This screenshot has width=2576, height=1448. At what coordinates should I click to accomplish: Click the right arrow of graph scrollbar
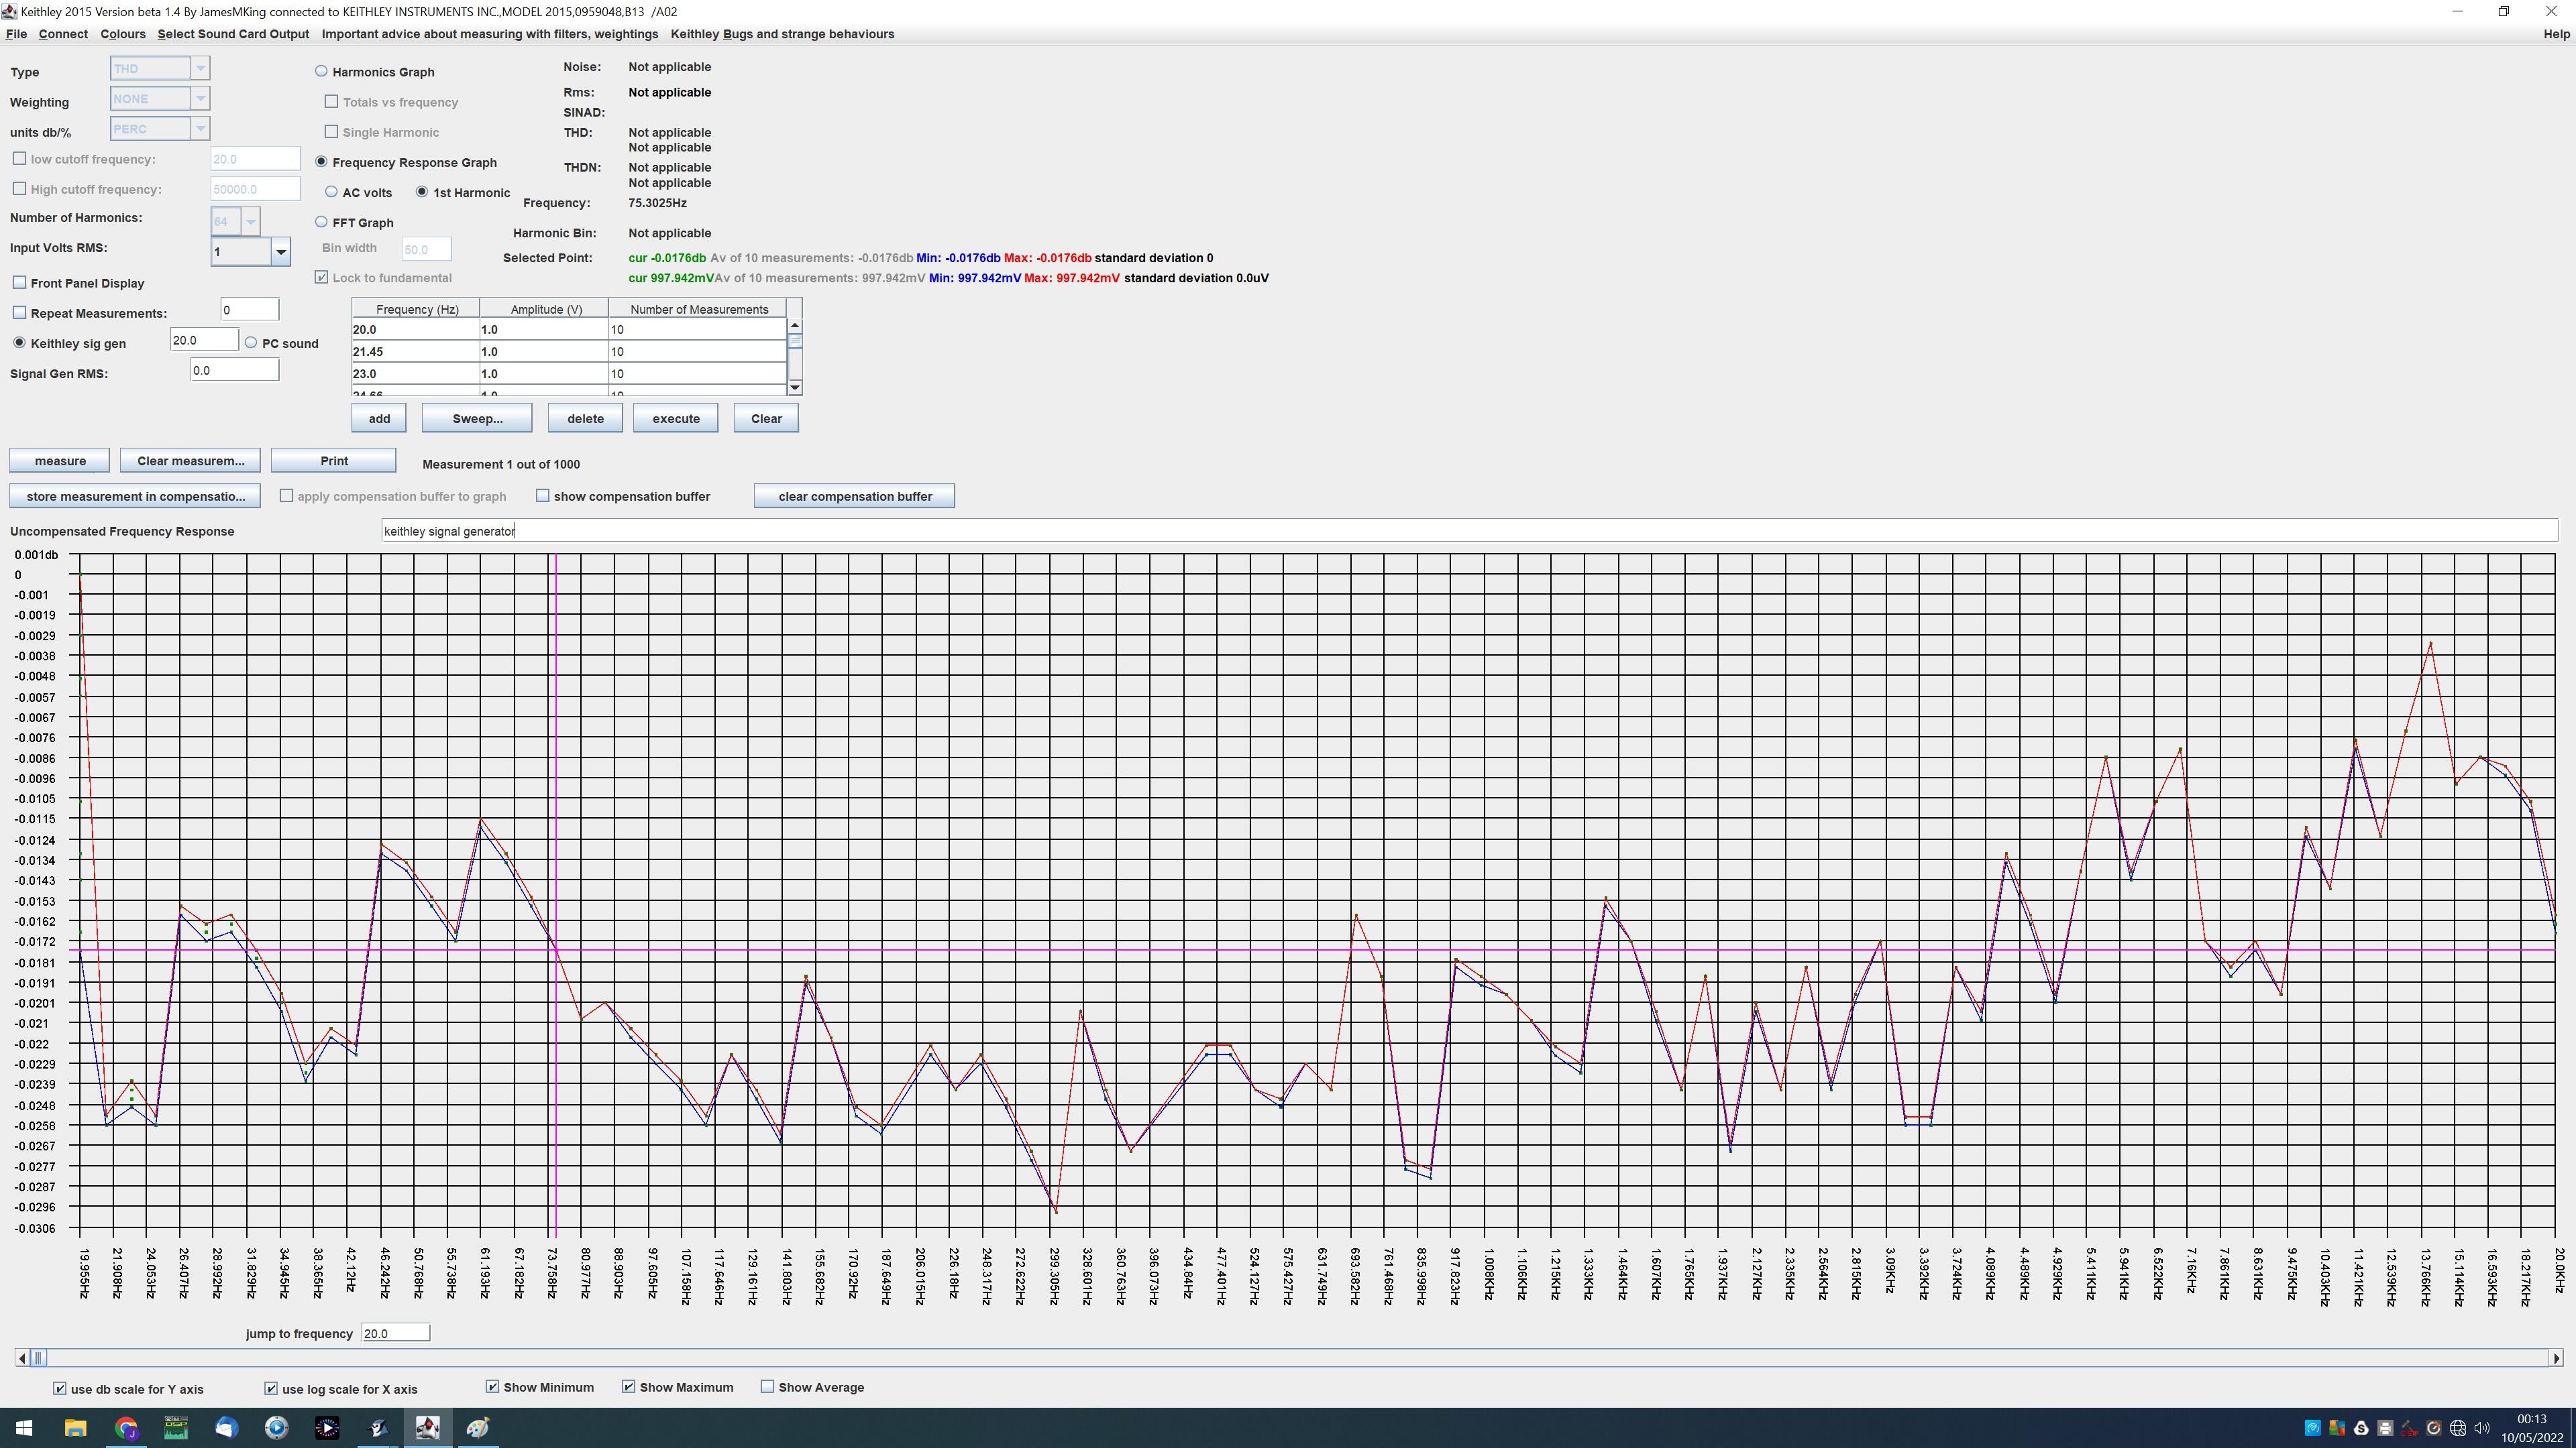pyautogui.click(x=2556, y=1358)
